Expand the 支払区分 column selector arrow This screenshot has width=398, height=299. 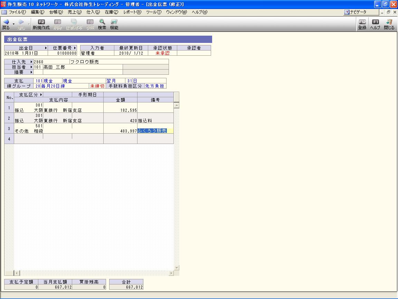(x=41, y=94)
